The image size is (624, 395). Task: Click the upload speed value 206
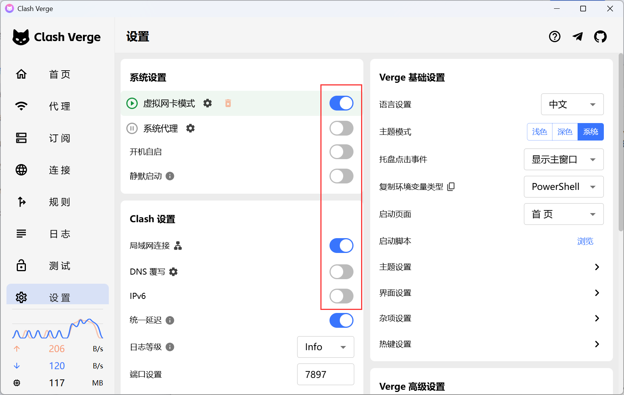57,349
